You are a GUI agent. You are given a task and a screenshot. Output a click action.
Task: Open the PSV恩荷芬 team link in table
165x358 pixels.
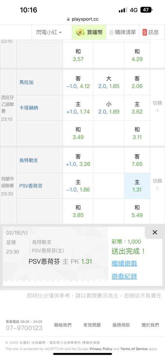pyautogui.click(x=31, y=186)
